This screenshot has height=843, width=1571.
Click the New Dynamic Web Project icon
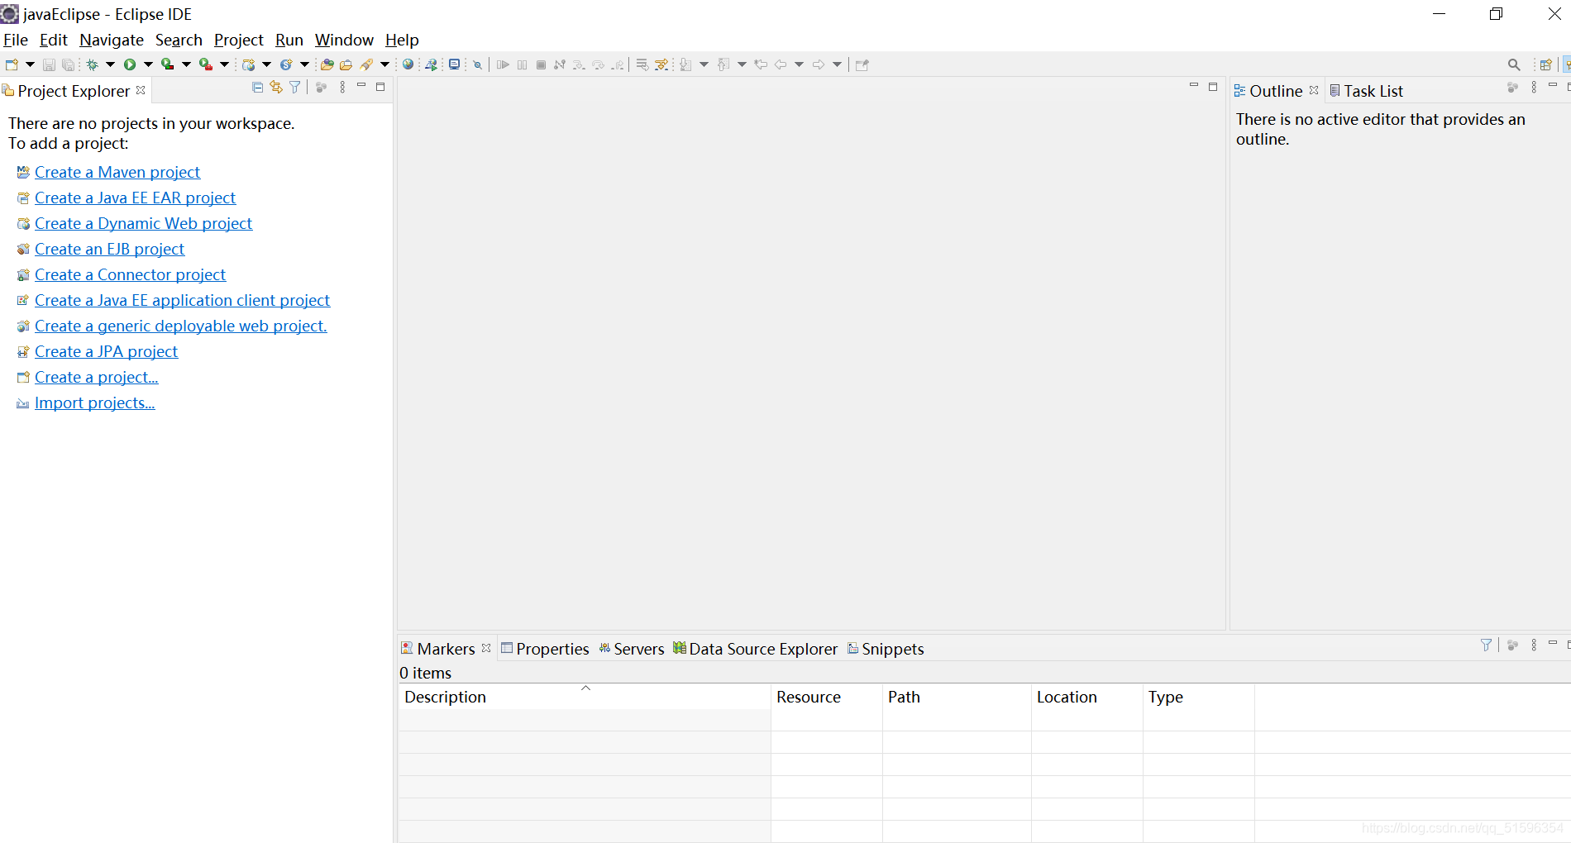click(248, 64)
